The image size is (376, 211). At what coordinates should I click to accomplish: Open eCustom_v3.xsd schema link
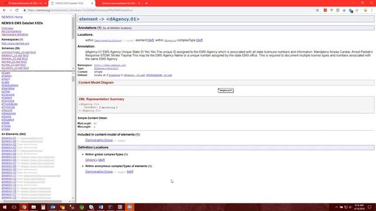click(12, 68)
